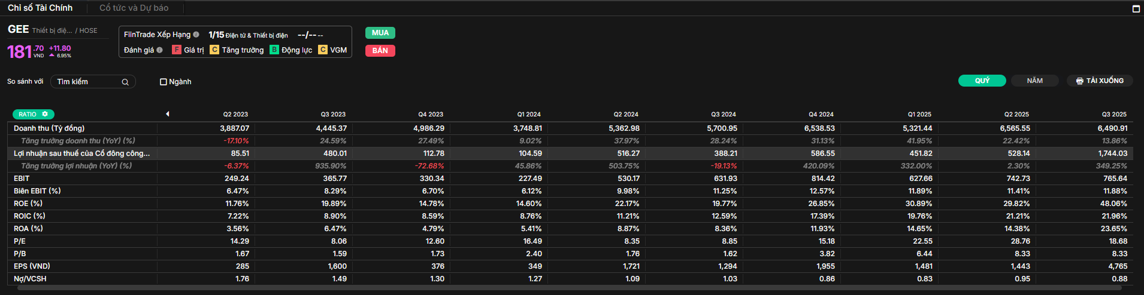The image size is (1144, 295).
Task: Click the search magnifier icon
Action: [x=125, y=82]
